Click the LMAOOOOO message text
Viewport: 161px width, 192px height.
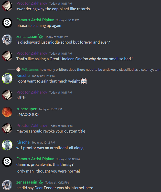click(x=27, y=115)
